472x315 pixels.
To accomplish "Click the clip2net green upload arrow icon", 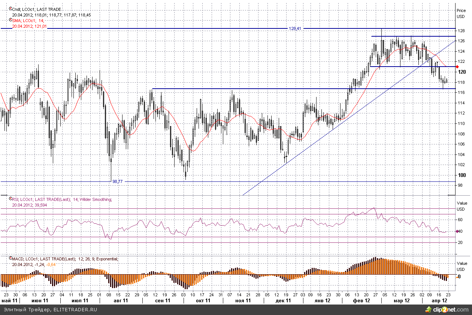I will point(428,309).
